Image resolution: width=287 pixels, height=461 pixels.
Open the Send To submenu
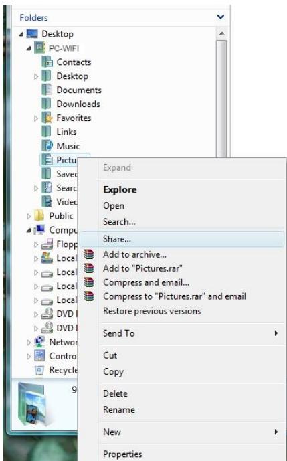click(x=183, y=333)
